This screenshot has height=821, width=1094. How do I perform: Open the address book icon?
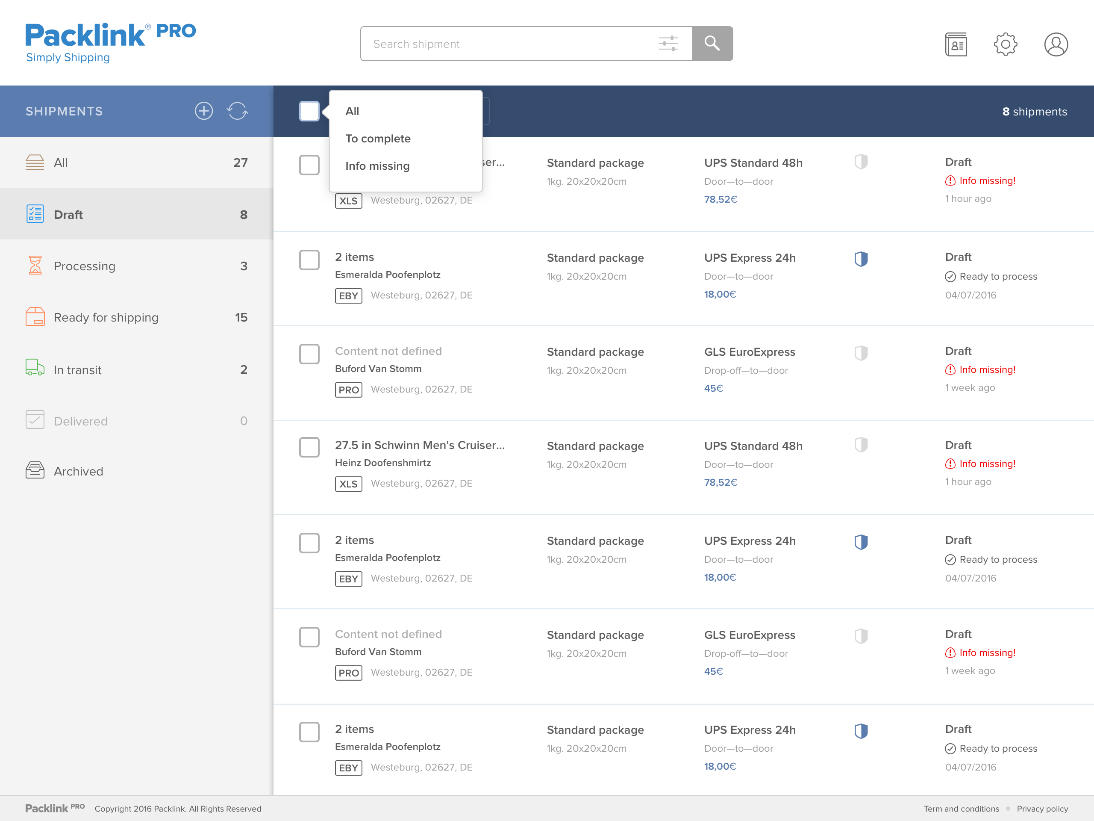pos(956,44)
